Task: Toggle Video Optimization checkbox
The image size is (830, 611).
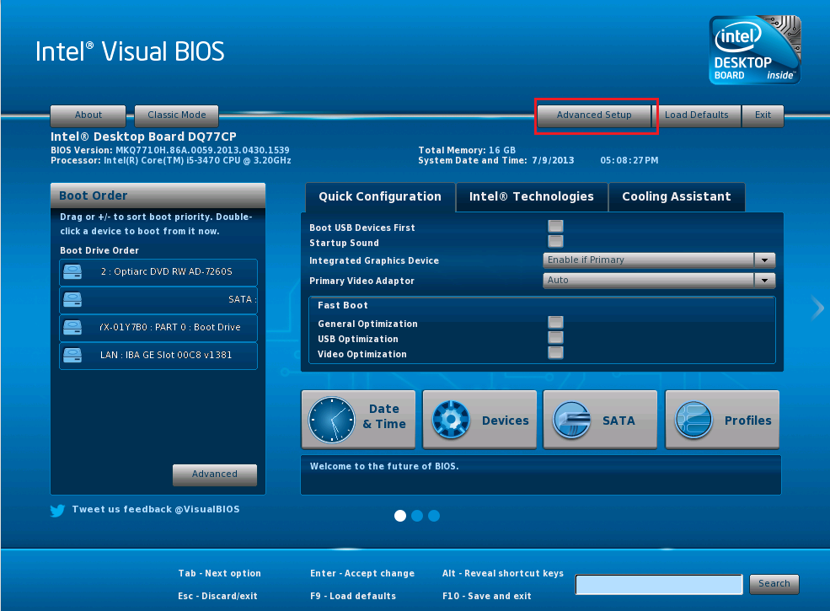Action: (555, 352)
